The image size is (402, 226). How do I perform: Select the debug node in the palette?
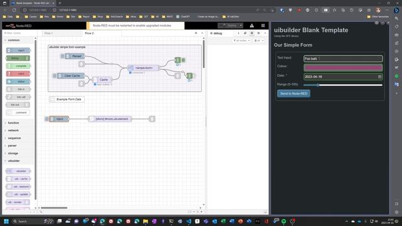click(18, 58)
